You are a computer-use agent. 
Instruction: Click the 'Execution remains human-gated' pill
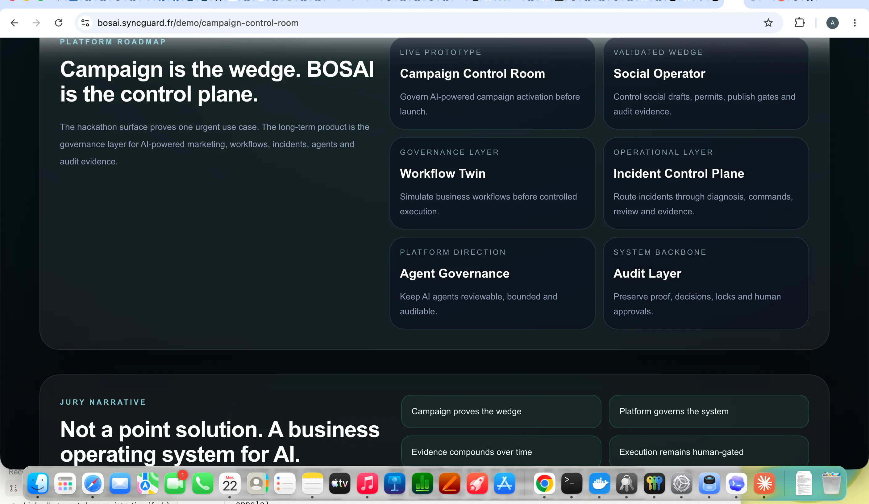point(709,451)
